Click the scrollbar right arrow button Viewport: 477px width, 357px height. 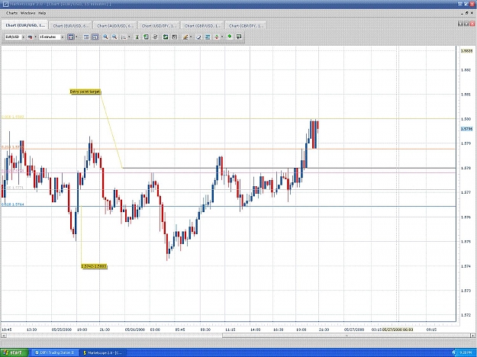tap(473, 336)
